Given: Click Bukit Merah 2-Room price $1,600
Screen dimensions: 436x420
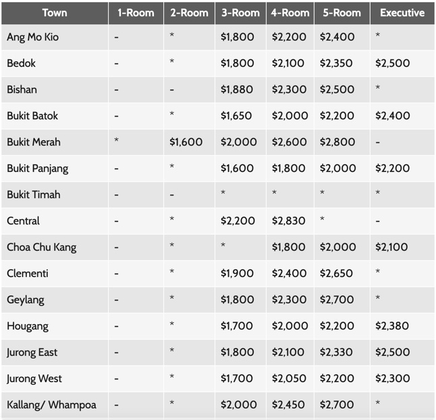Looking at the screenshot, I should click(x=186, y=142).
